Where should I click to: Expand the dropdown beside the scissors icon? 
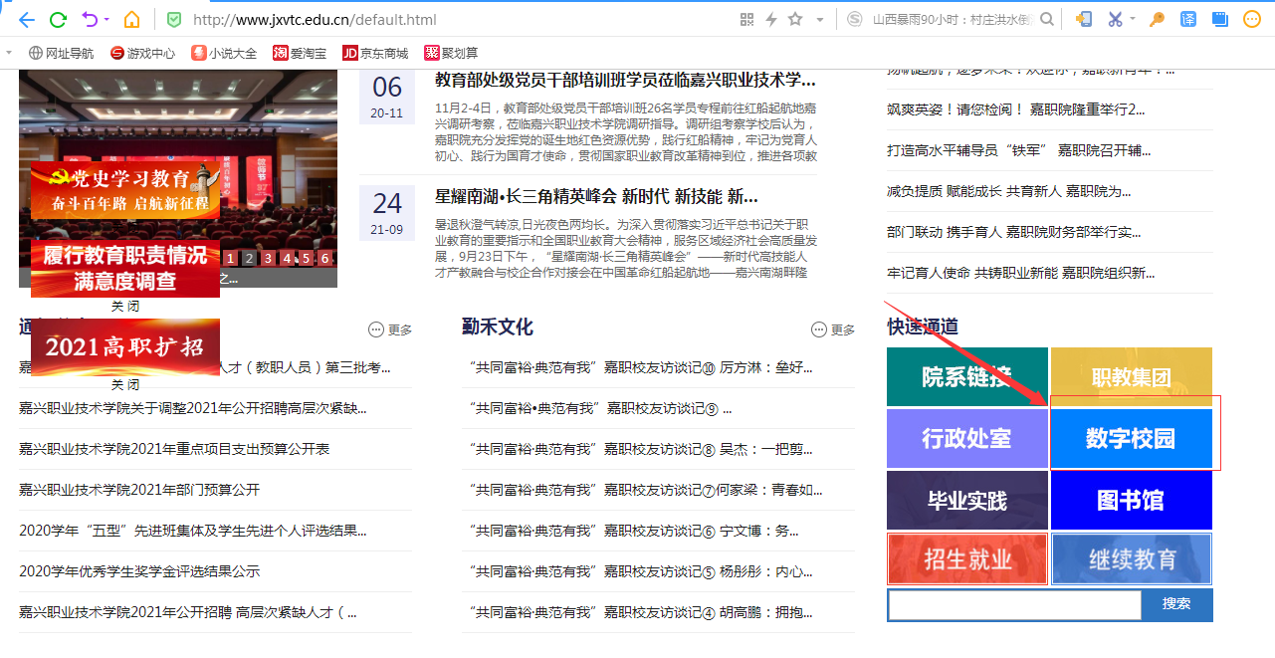pyautogui.click(x=1133, y=20)
